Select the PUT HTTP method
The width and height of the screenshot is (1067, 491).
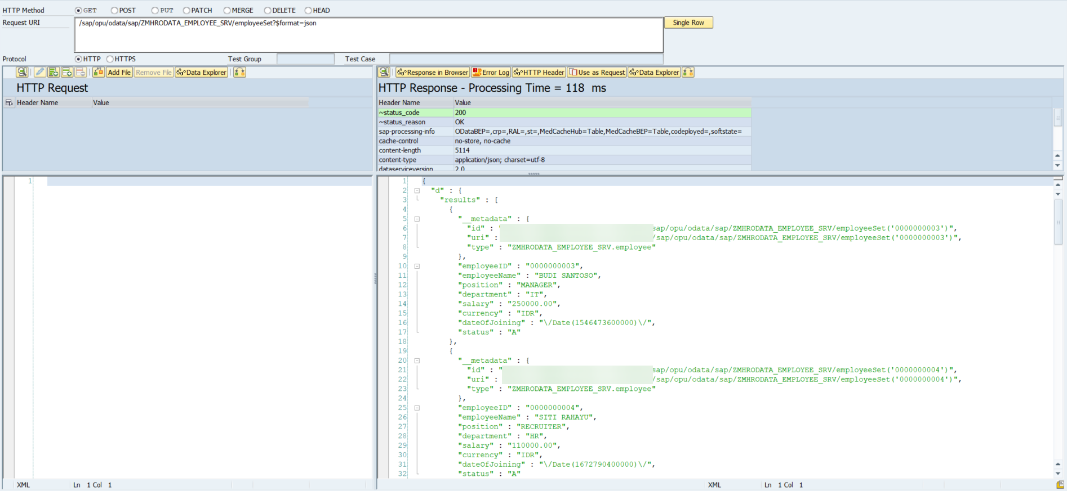[155, 11]
